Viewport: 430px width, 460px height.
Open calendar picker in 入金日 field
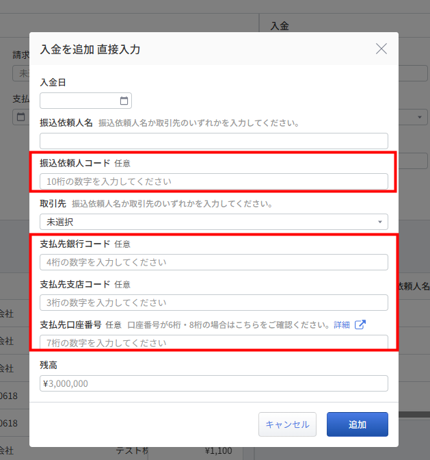click(x=124, y=101)
